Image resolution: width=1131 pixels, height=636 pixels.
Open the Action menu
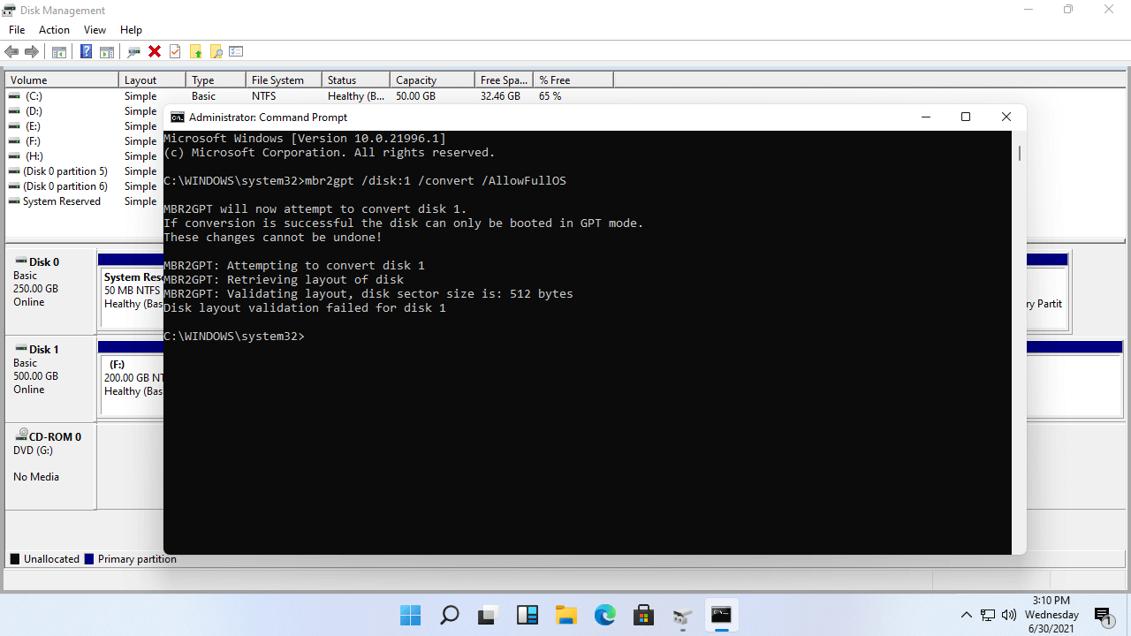[x=54, y=30]
